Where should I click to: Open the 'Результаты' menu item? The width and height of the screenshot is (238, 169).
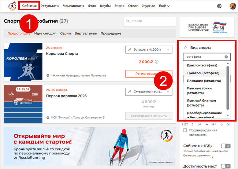(x=51, y=6)
